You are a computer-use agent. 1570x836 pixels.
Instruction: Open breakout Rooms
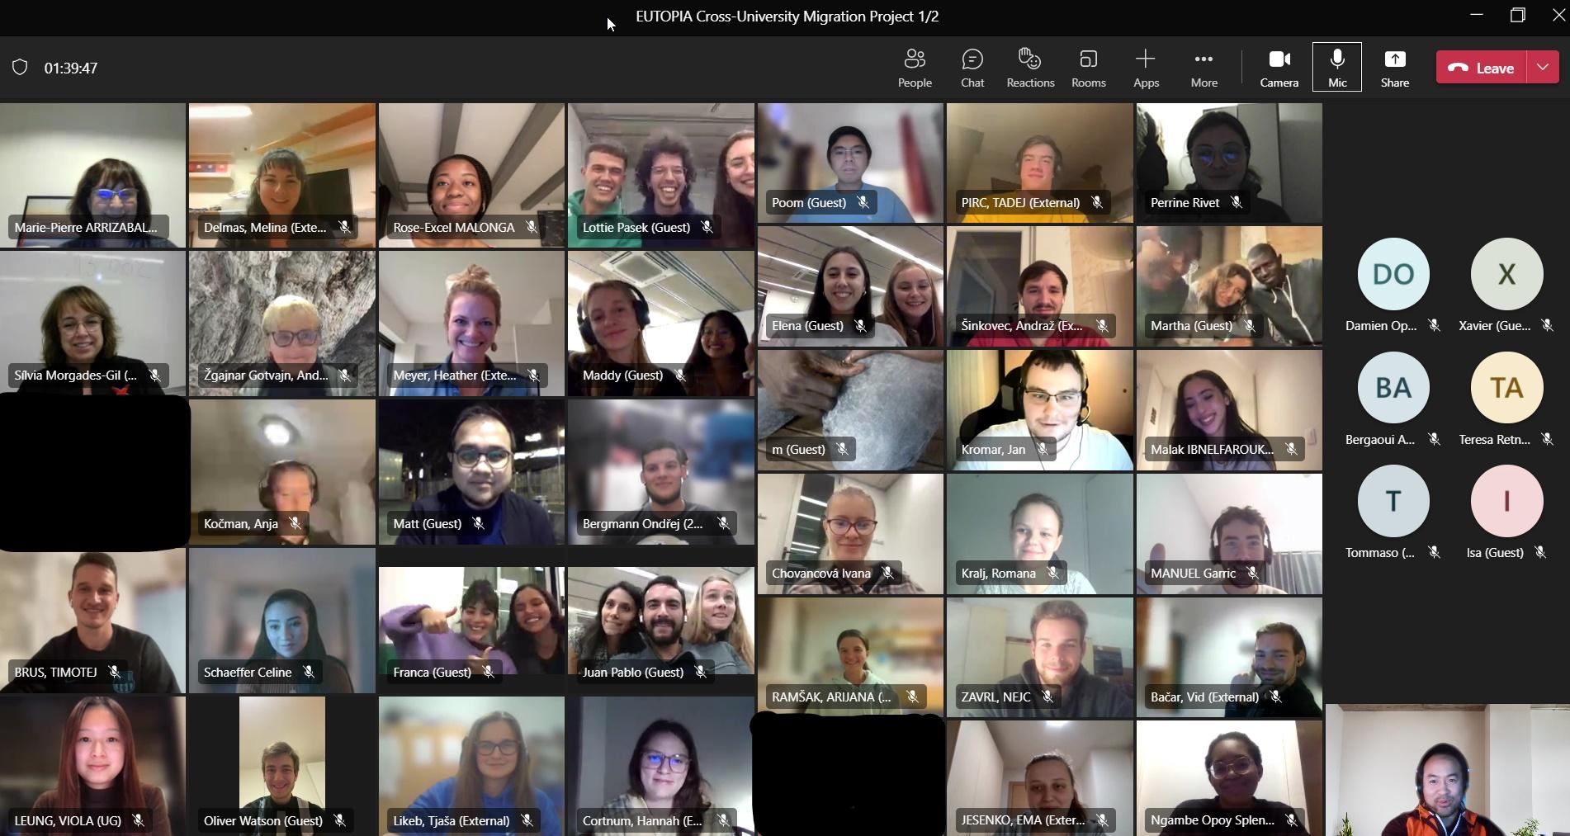pos(1088,68)
